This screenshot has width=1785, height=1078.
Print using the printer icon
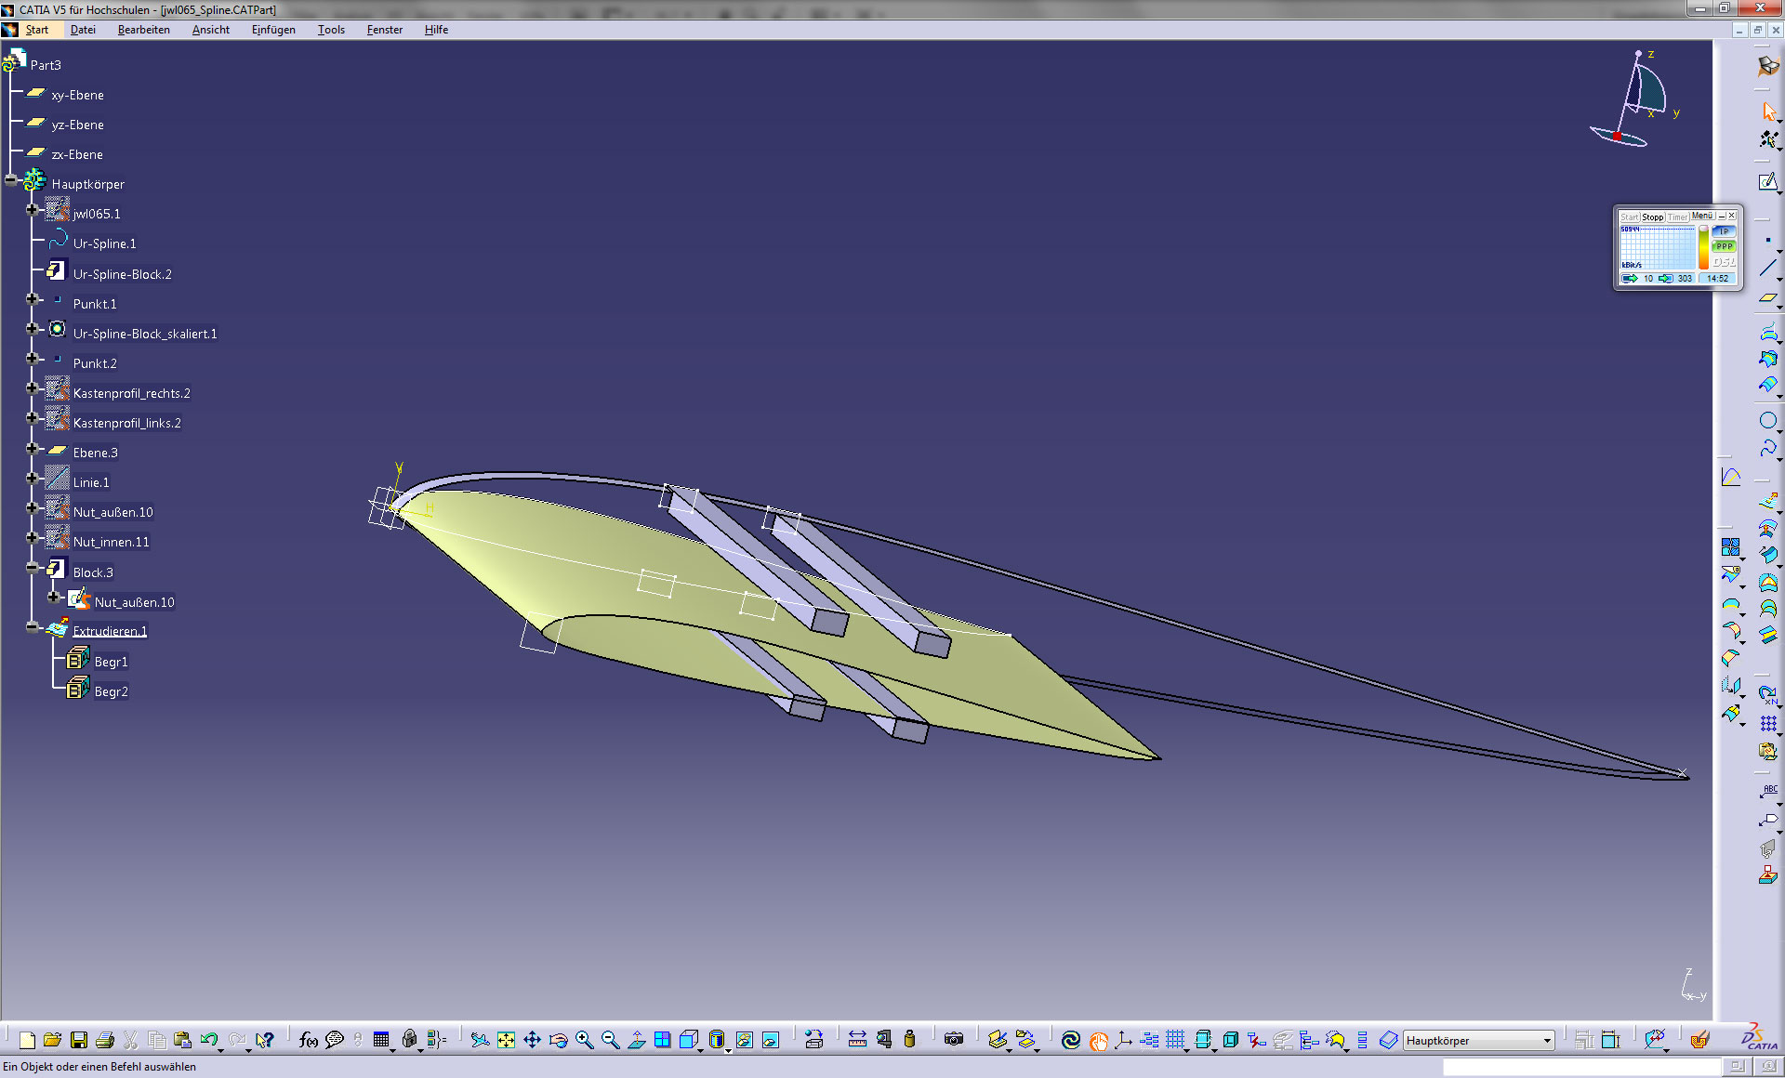105,1040
